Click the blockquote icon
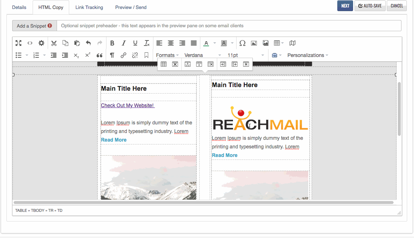 pyautogui.click(x=100, y=55)
